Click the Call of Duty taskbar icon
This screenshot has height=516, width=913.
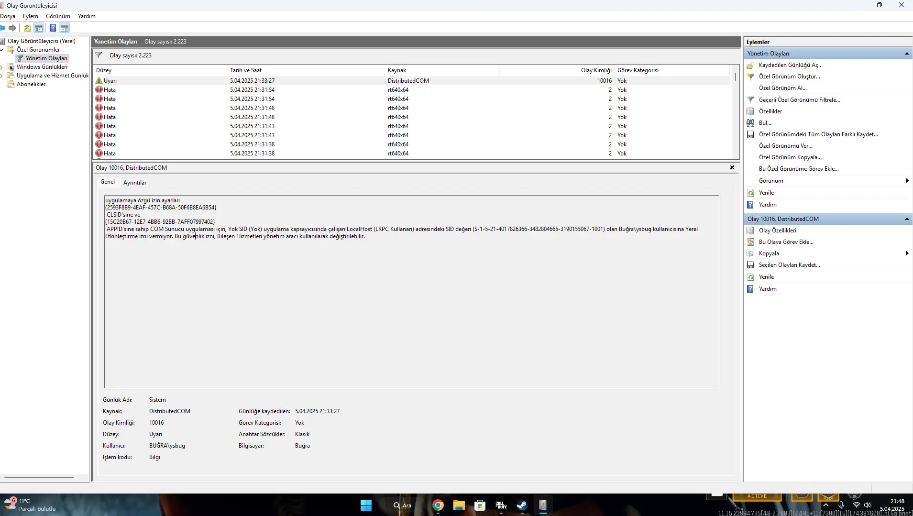501,505
